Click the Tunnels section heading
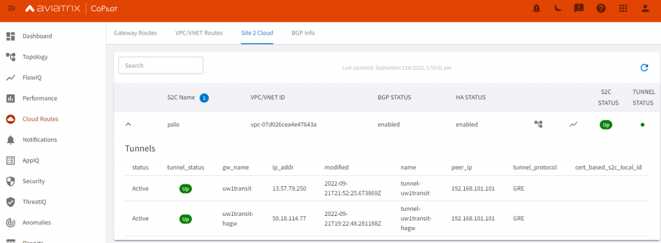 click(x=140, y=149)
